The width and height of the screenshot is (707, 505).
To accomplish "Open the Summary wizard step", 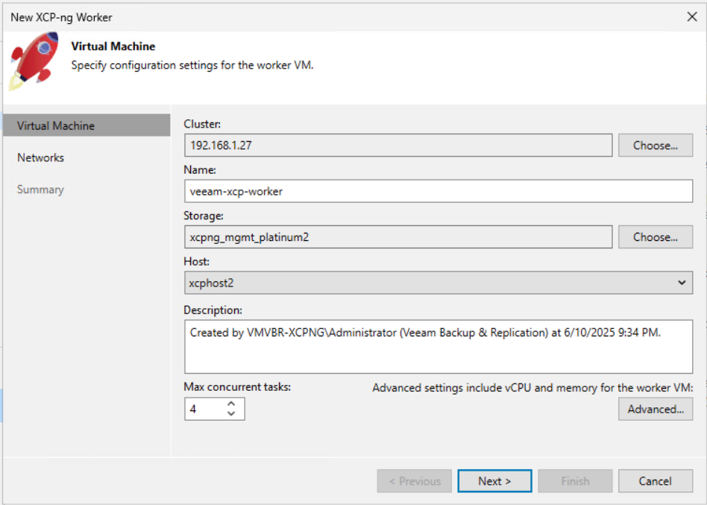I will coord(40,189).
